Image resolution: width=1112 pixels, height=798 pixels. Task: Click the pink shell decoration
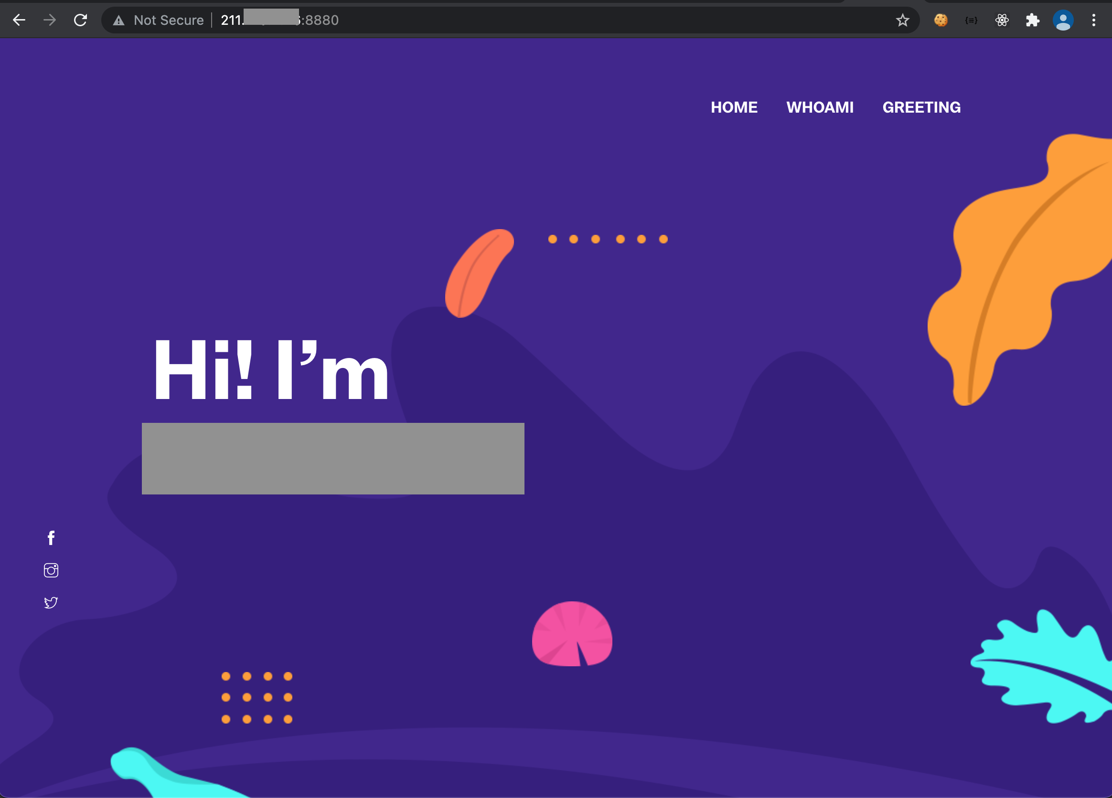click(572, 634)
